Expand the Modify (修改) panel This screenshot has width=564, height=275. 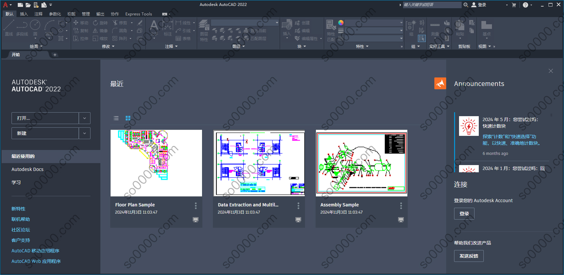pos(108,47)
